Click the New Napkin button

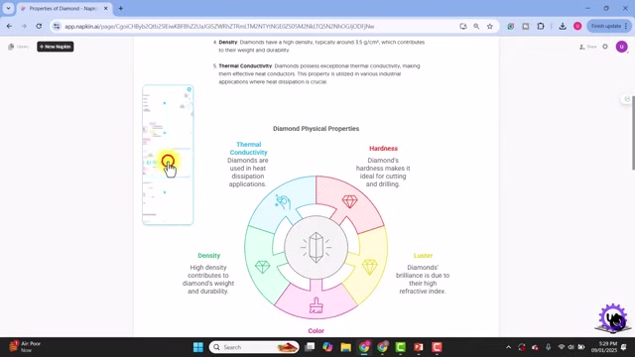(x=56, y=47)
